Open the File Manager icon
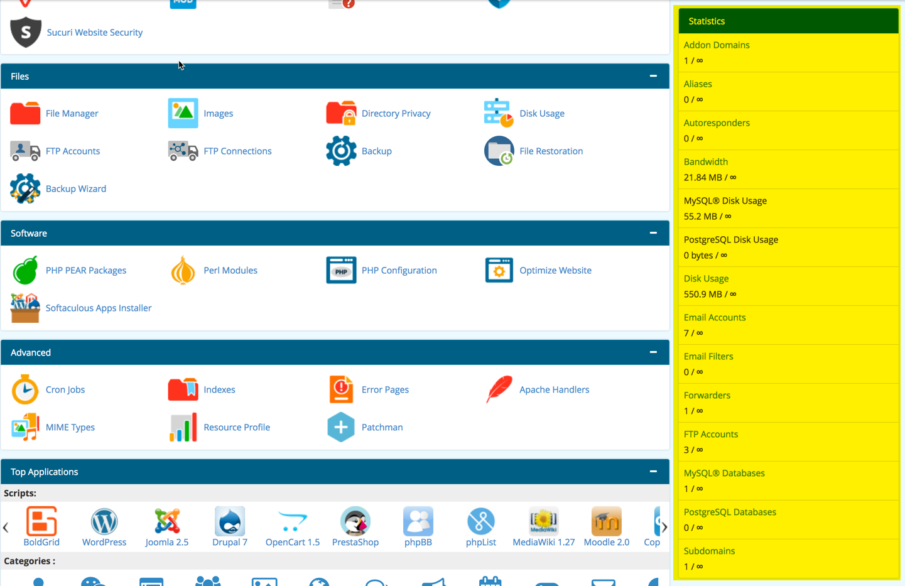This screenshot has height=586, width=905. point(25,114)
